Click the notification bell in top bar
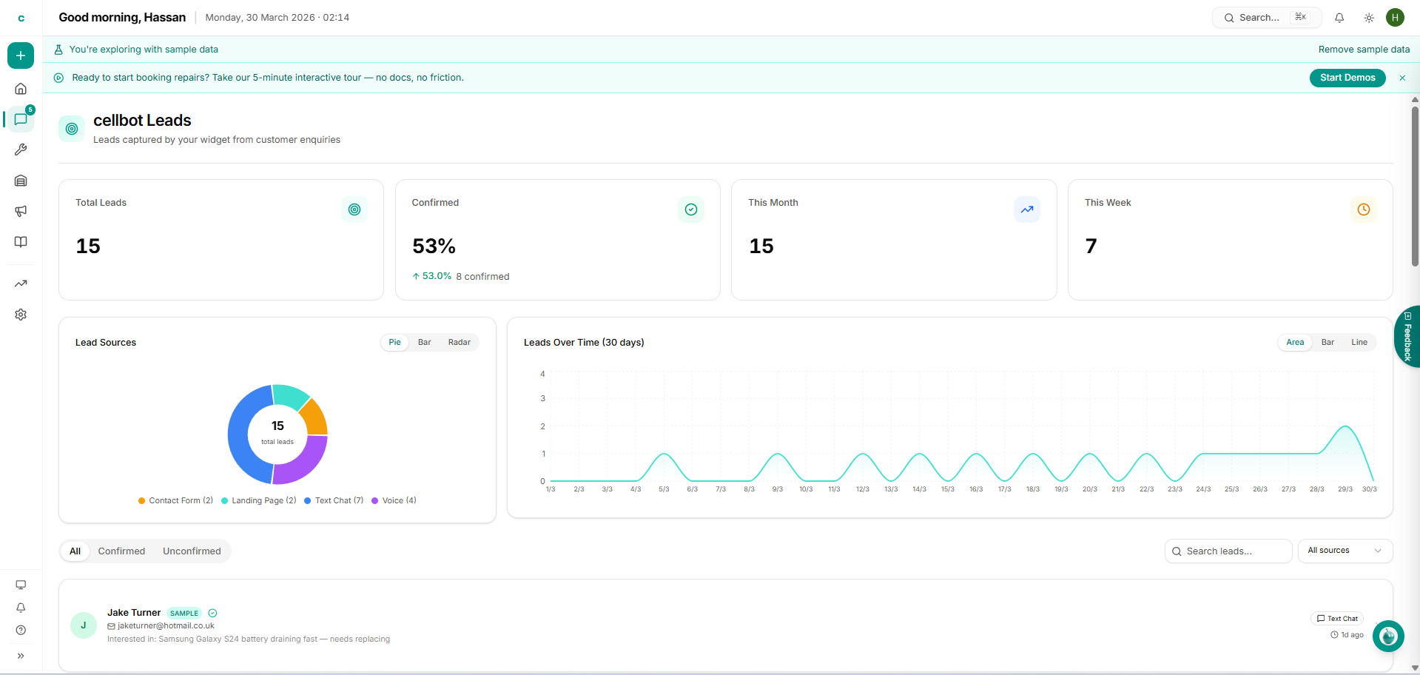 tap(1339, 18)
